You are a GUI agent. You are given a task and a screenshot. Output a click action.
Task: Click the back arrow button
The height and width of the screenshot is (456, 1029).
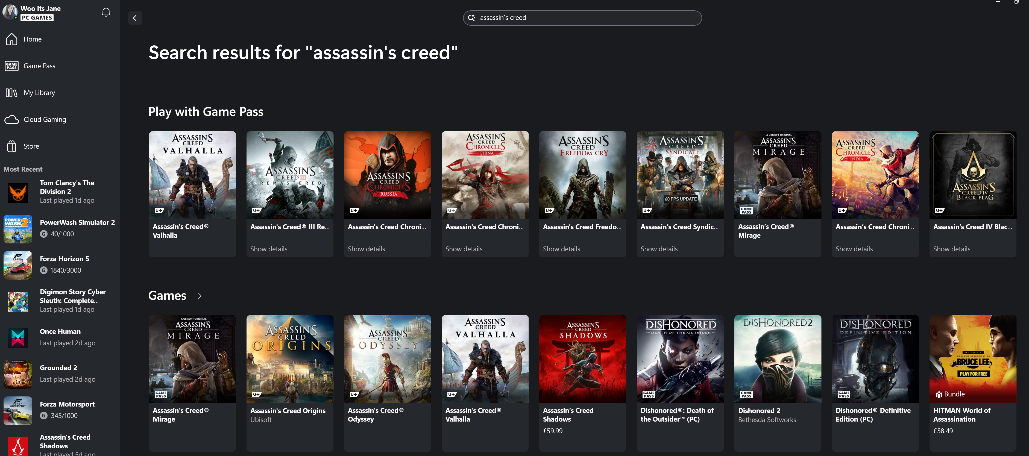pos(135,18)
